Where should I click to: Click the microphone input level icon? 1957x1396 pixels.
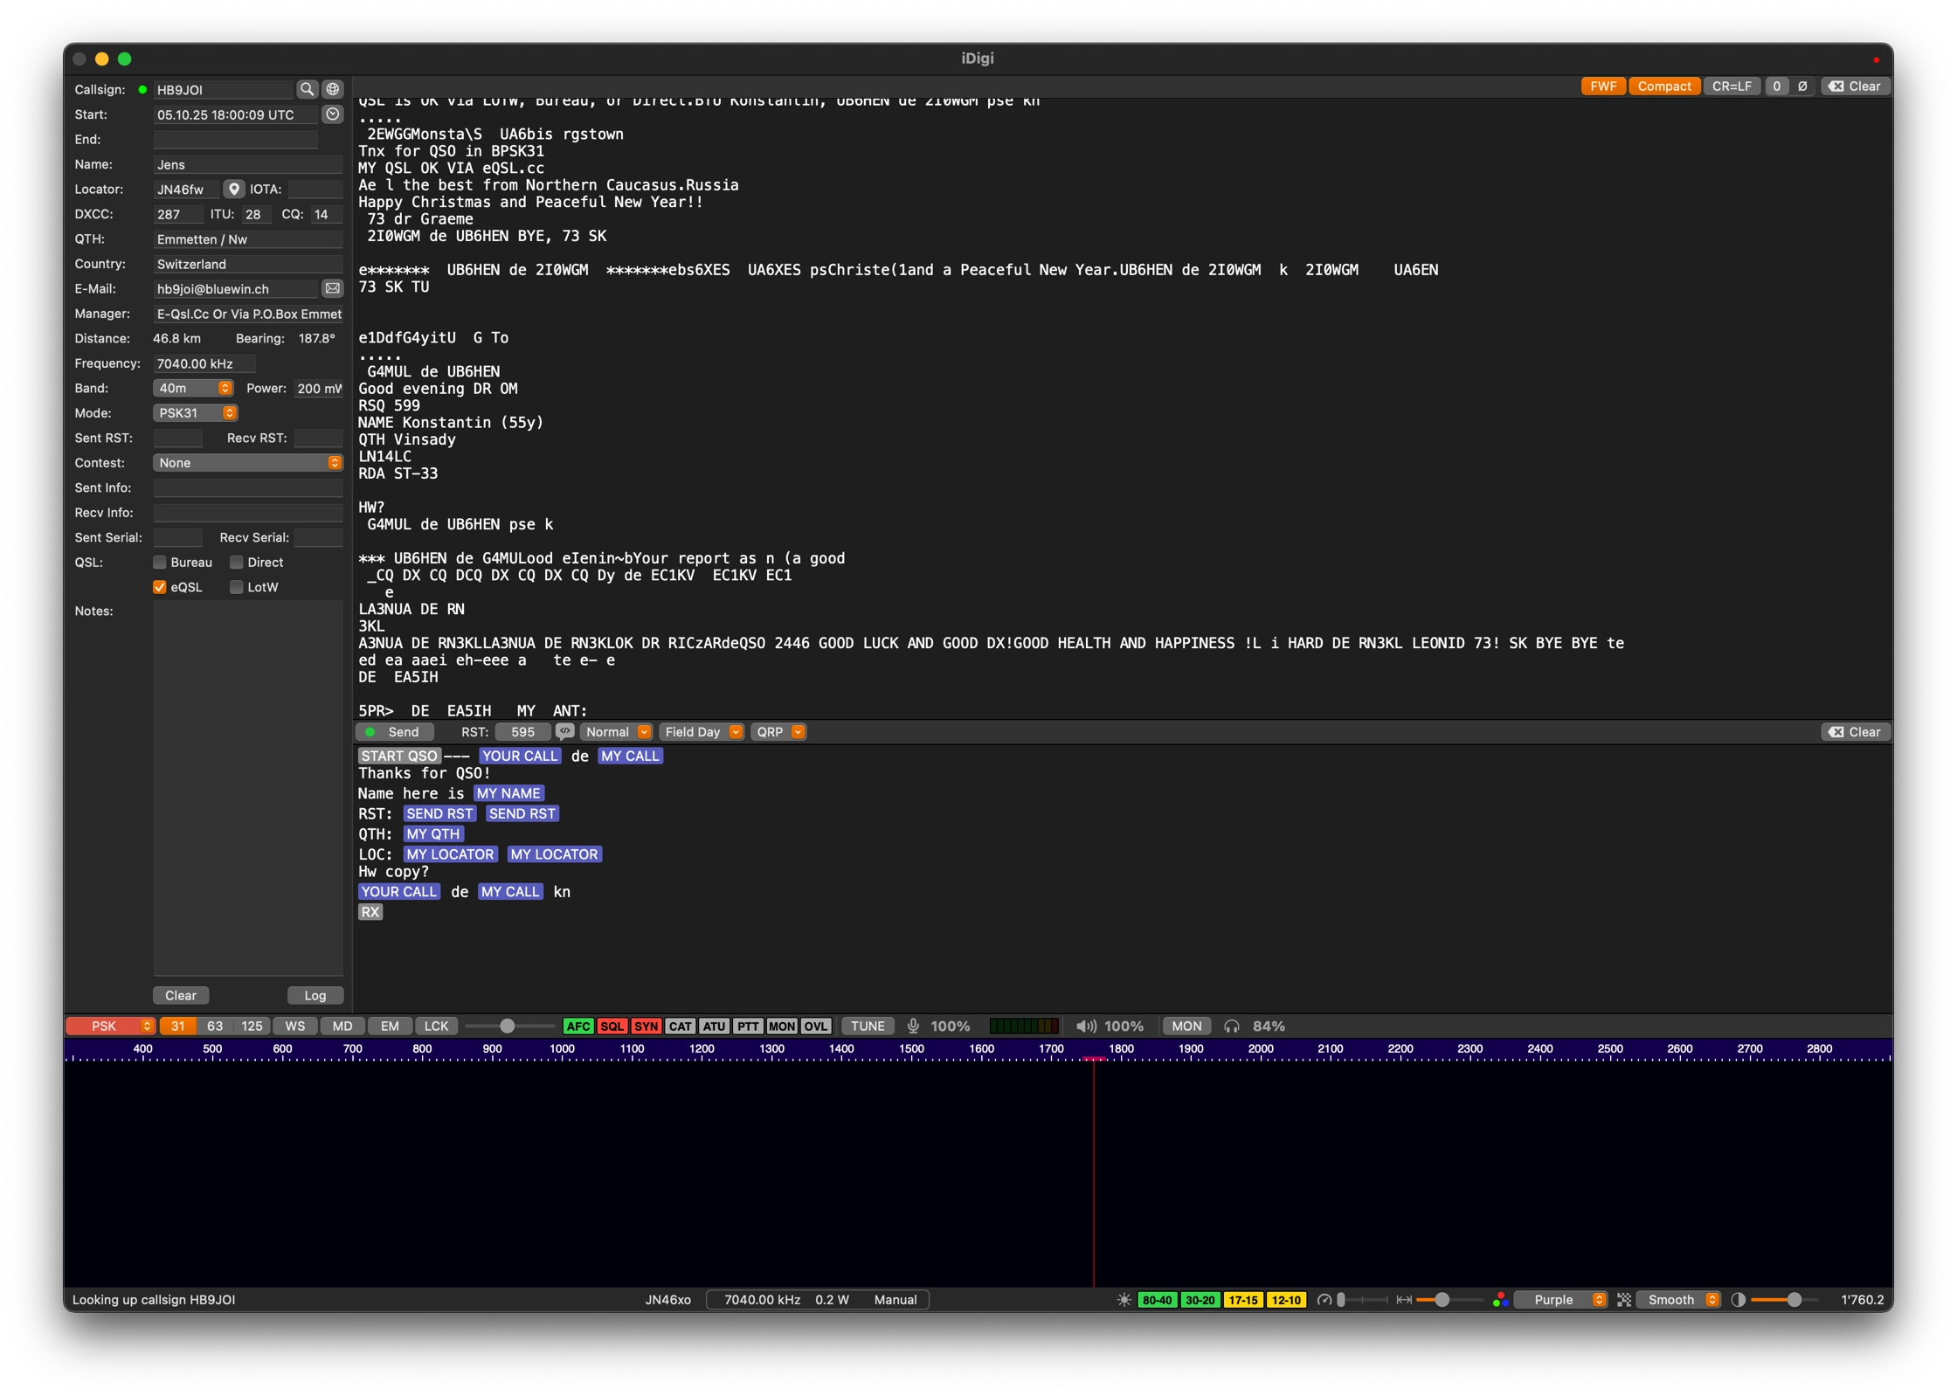point(914,1026)
